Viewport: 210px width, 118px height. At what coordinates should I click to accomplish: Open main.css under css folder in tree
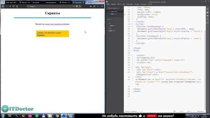tap(113, 26)
